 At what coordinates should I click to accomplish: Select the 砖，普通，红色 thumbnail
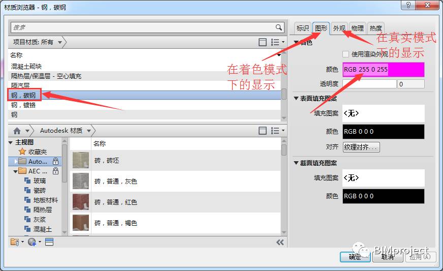[x=81, y=202]
